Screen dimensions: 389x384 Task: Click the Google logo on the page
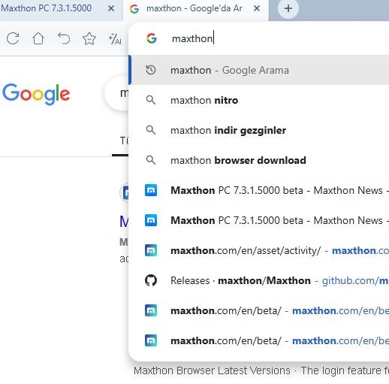tap(36, 94)
